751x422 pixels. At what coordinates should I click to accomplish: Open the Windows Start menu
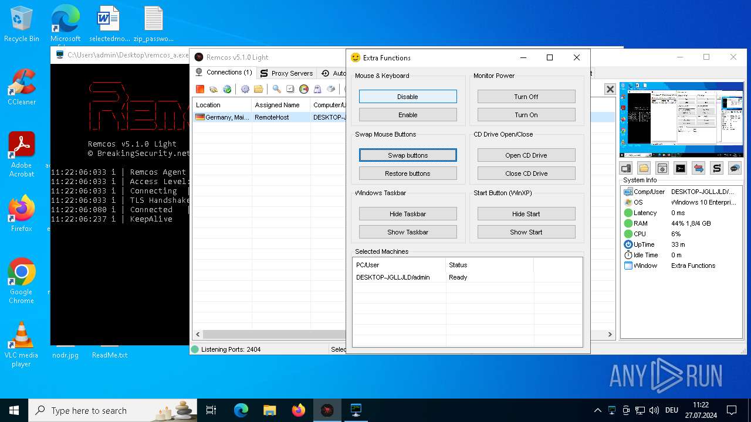coord(14,410)
